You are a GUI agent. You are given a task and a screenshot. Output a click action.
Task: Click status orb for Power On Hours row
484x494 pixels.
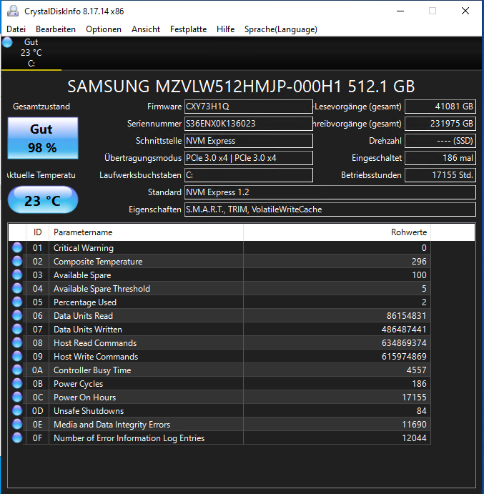pos(17,397)
